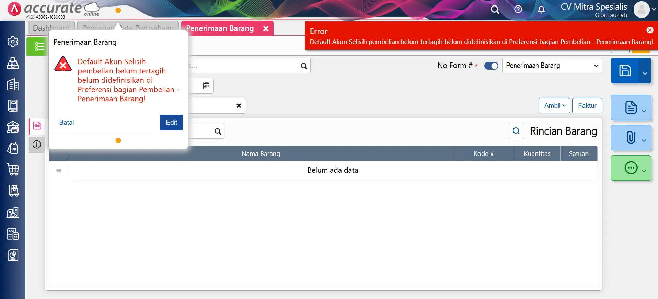Click the blue save disk icon
This screenshot has height=299, width=658.
coord(625,71)
